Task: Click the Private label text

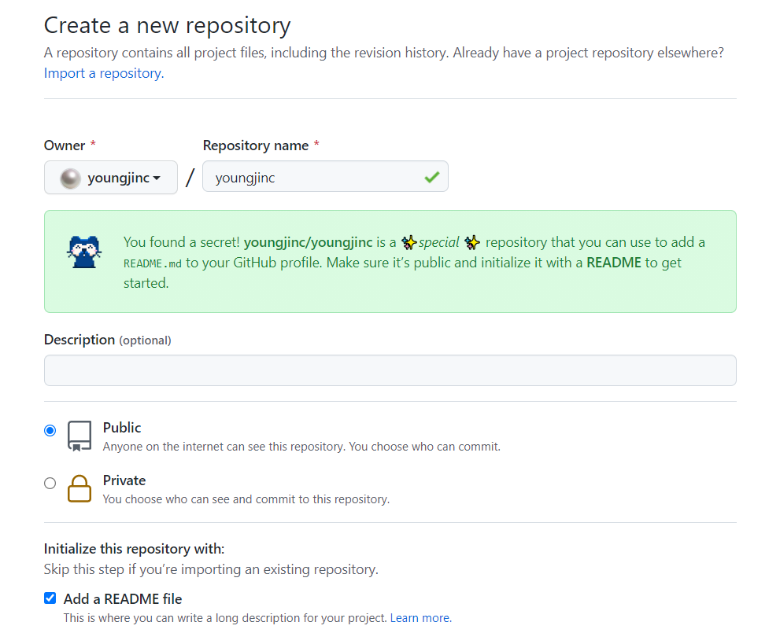Action: pos(124,480)
